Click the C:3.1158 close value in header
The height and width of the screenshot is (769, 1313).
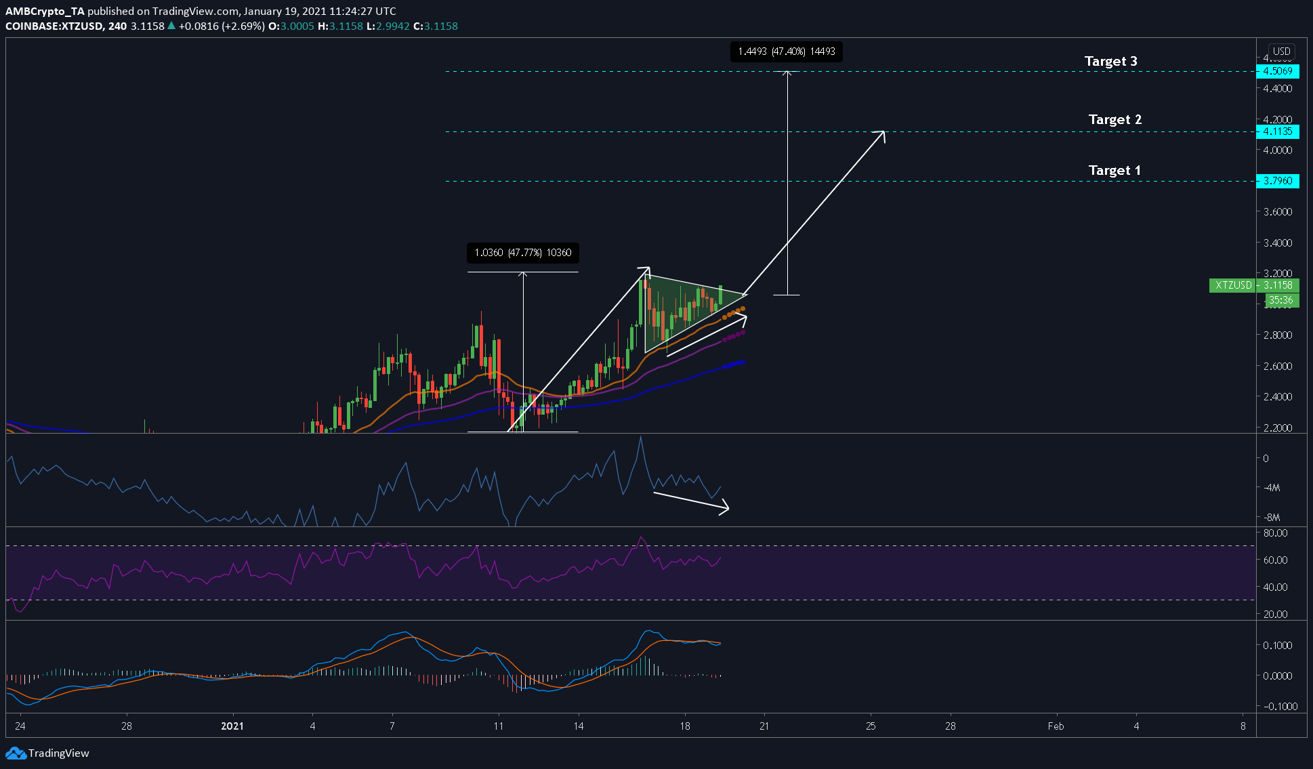coord(436,26)
